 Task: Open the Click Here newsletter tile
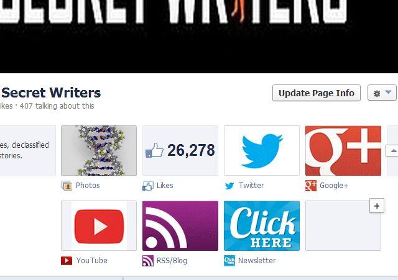pyautogui.click(x=262, y=226)
